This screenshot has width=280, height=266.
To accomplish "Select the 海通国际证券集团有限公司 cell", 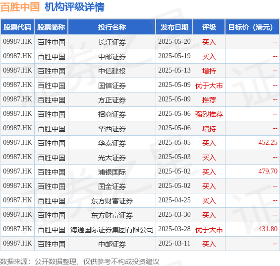I will pyautogui.click(x=112, y=230).
